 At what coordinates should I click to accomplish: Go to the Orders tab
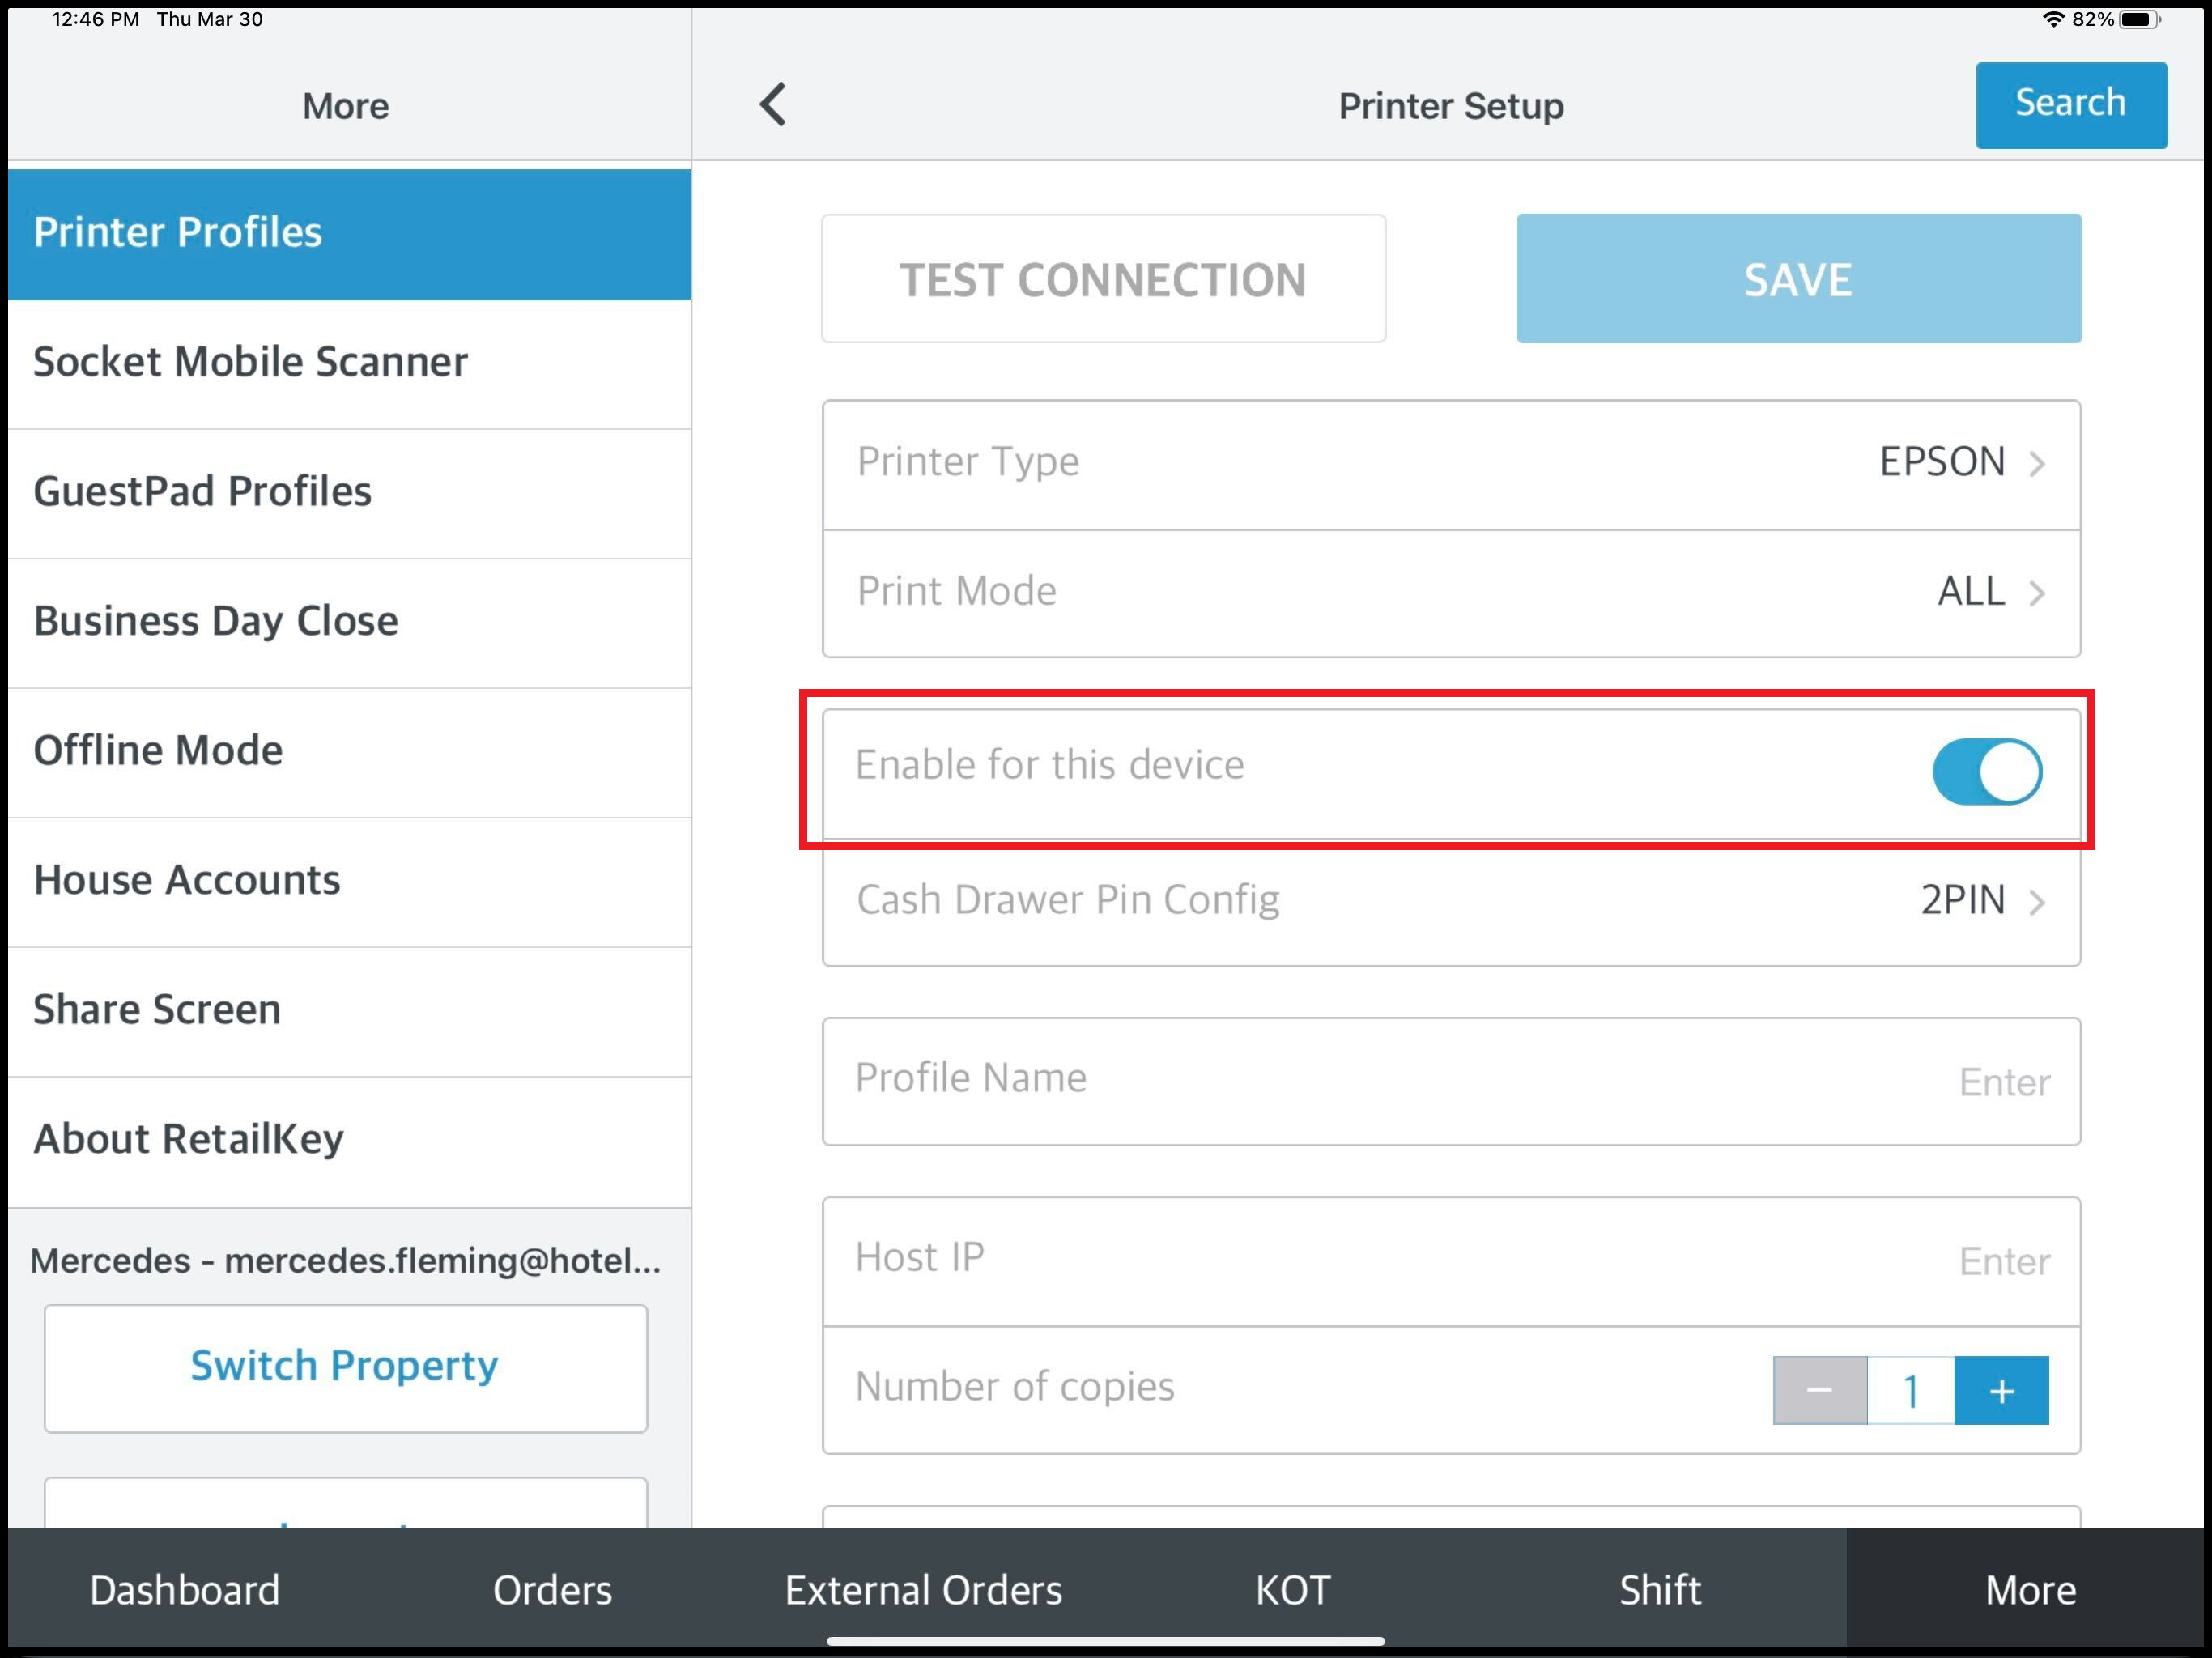click(x=551, y=1589)
